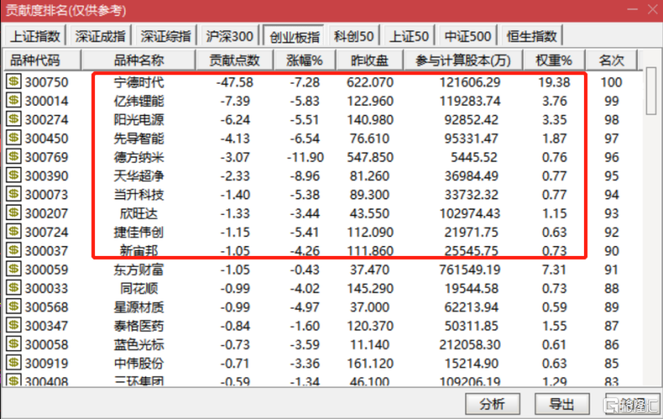Viewport: 663px width, 419px height.
Task: Click the icon beside code 300450
Action: coord(14,138)
